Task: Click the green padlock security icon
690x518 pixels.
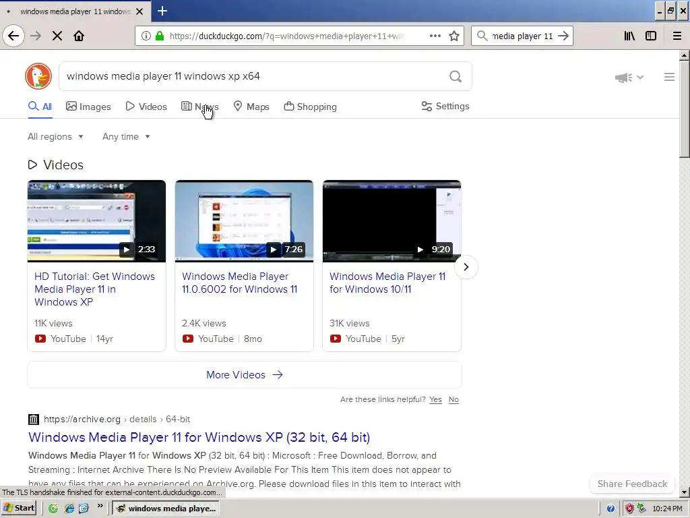Action: point(160,36)
